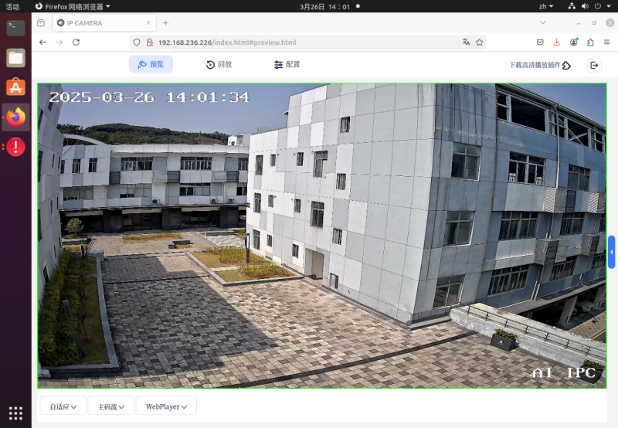The image size is (618, 428).
Task: Show applications grid in the dock
Action: click(x=15, y=413)
